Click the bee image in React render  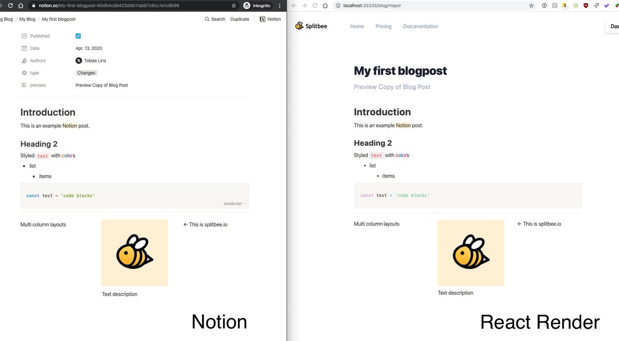(x=471, y=253)
